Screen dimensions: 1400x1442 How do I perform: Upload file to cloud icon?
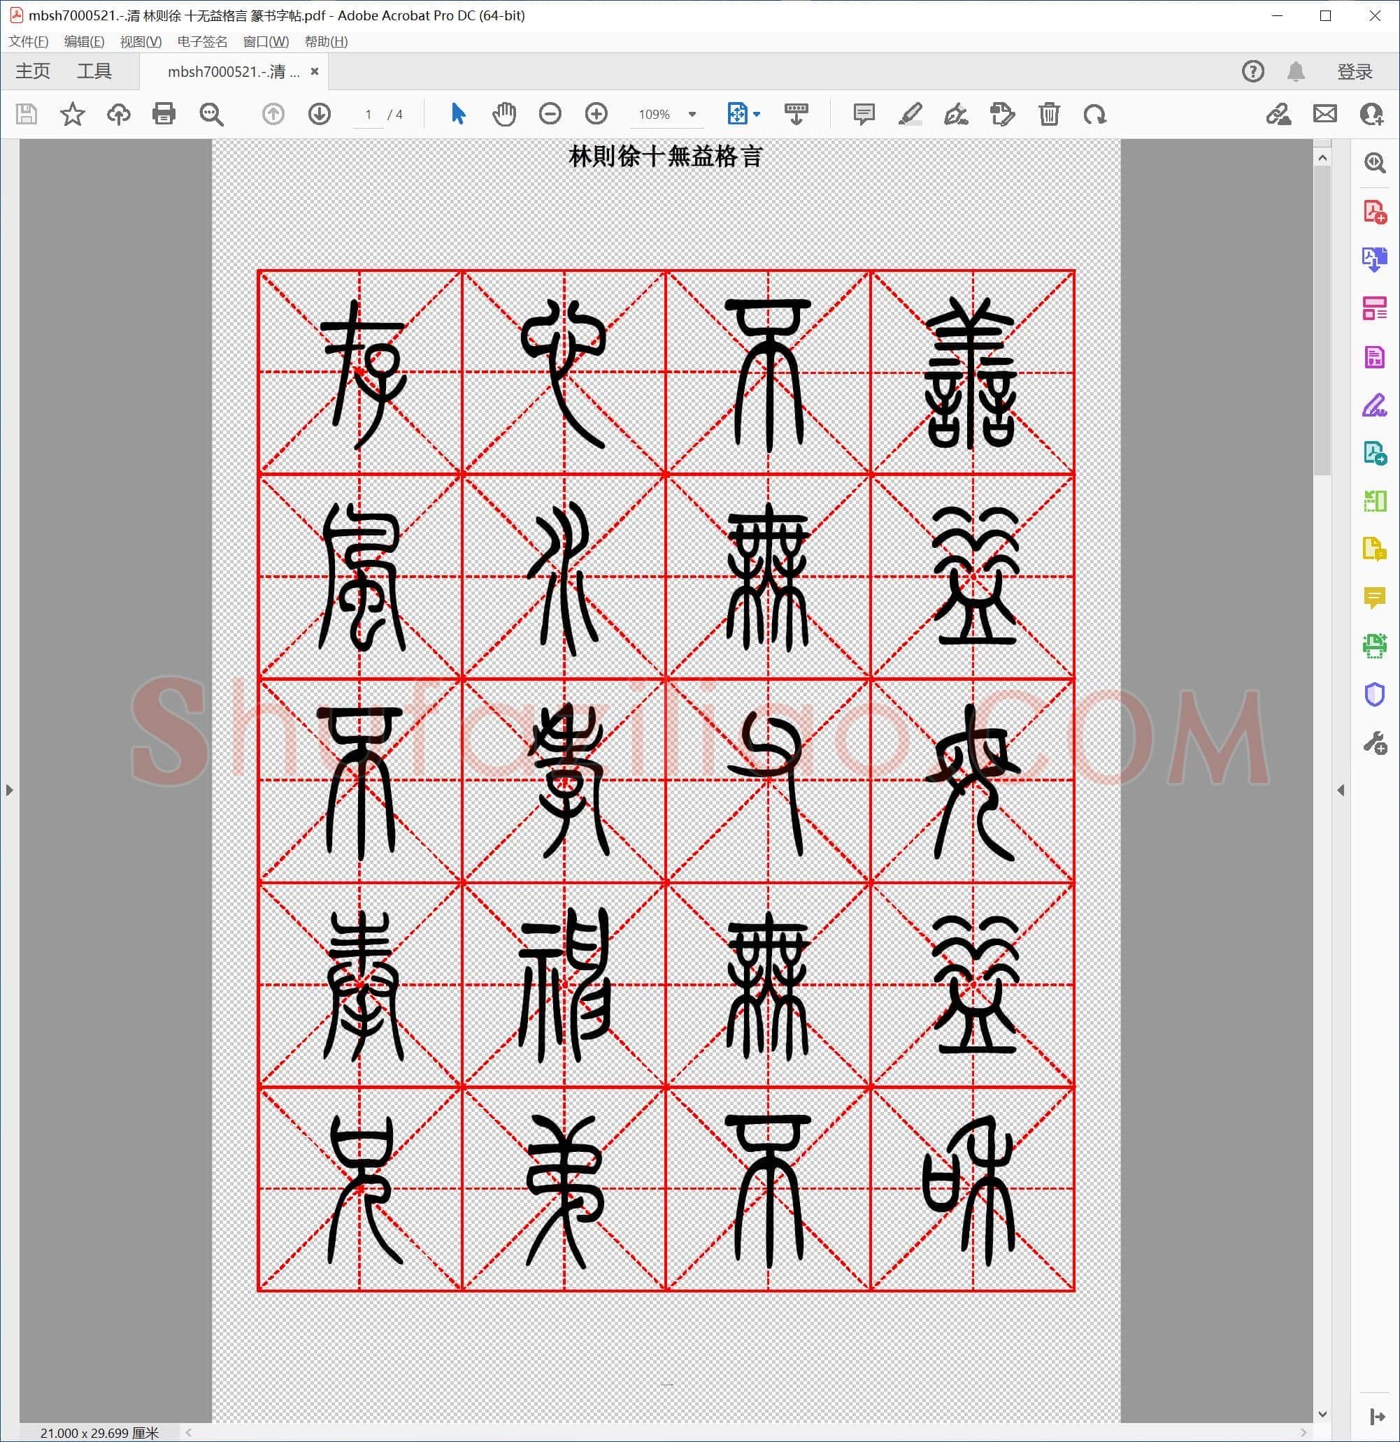pyautogui.click(x=118, y=114)
